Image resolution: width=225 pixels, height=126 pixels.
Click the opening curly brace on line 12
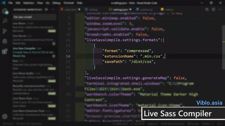pyautogui.click(x=94, y=45)
